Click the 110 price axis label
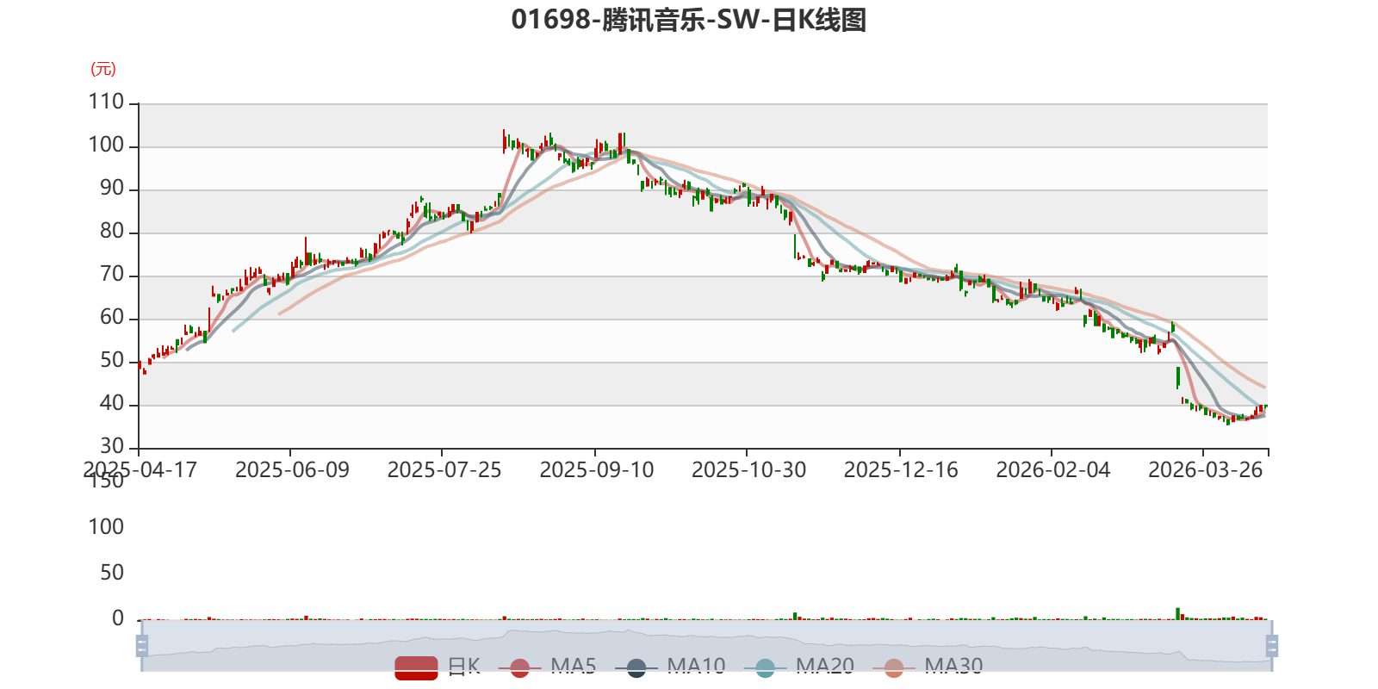This screenshot has height=689, width=1378. click(x=106, y=102)
